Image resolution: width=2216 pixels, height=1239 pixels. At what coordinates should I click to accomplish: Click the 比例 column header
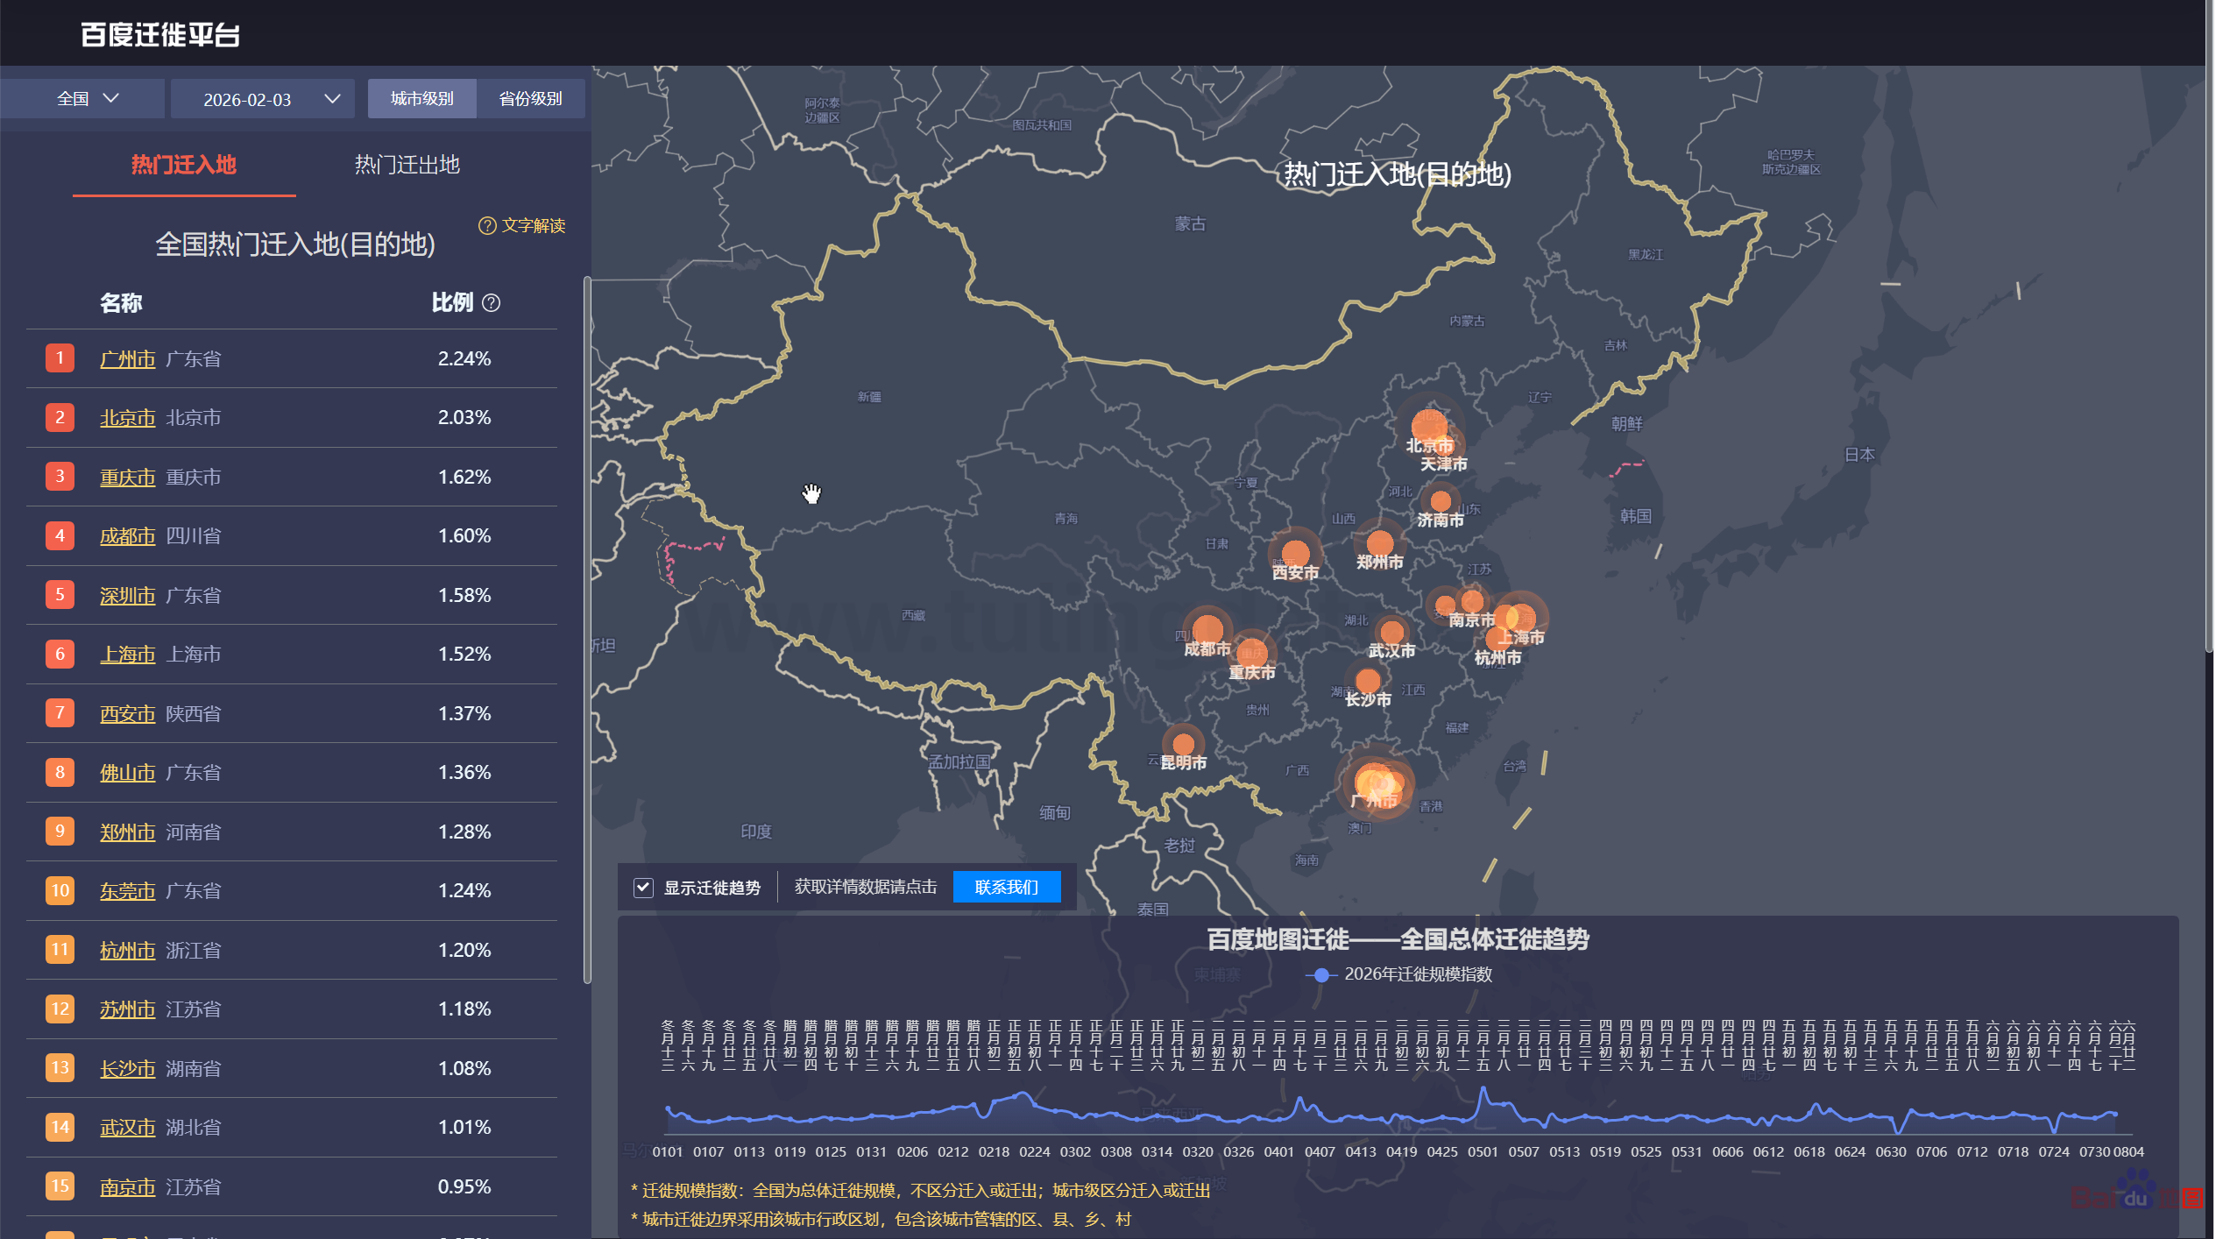click(452, 303)
